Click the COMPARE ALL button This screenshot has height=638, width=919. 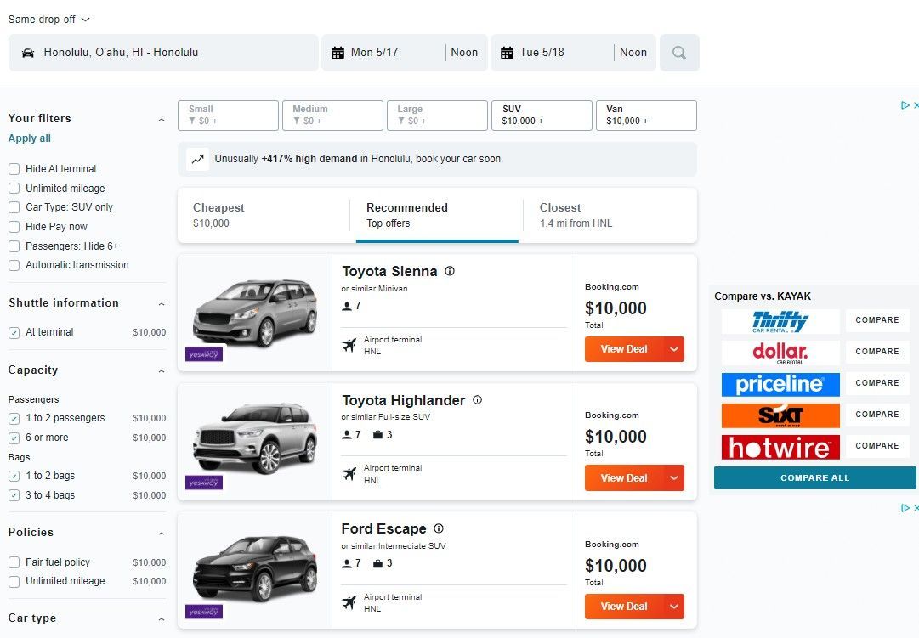pos(814,478)
